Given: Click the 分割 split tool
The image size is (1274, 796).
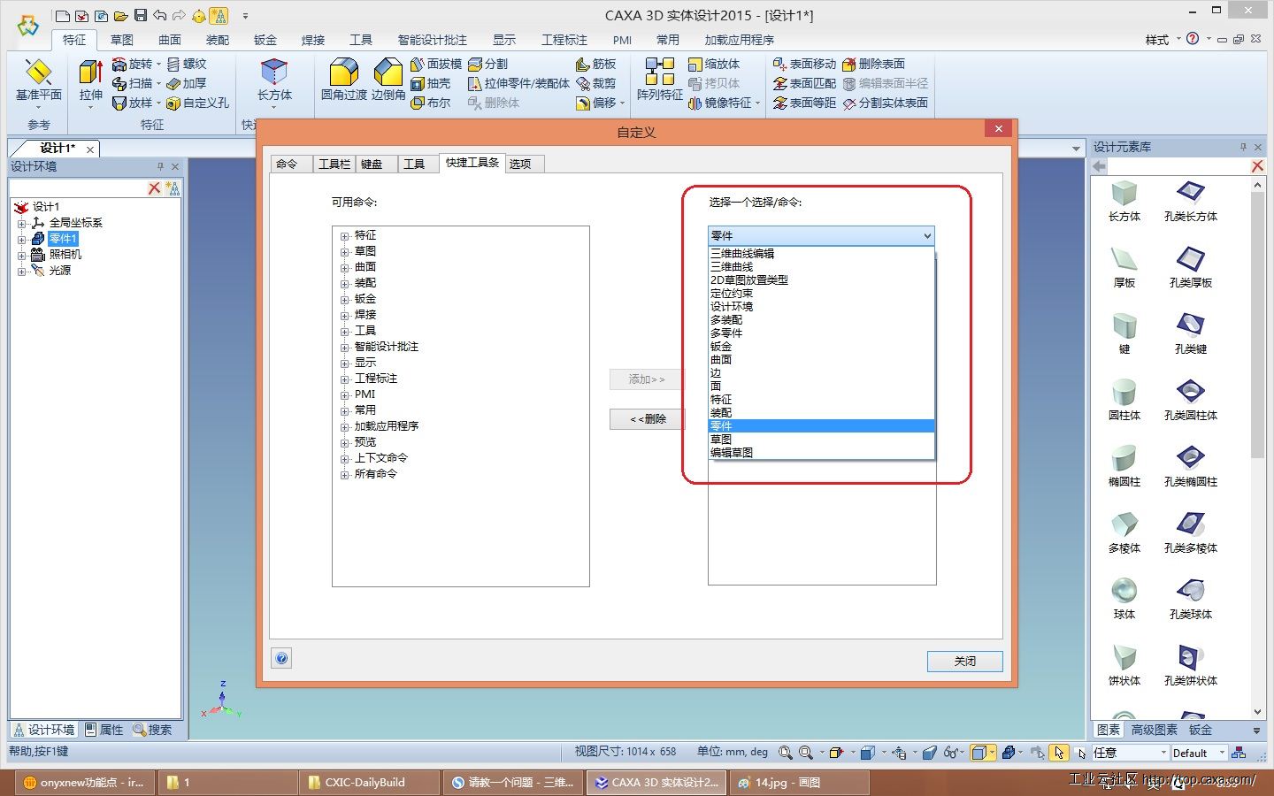Looking at the screenshot, I should point(488,64).
